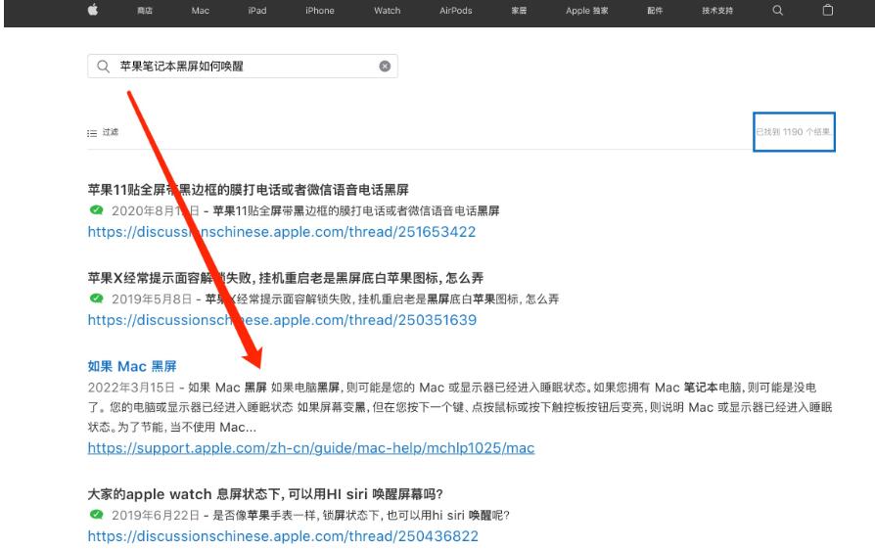This screenshot has width=875, height=550.
Task: Open the Watch menu item
Action: click(x=388, y=11)
